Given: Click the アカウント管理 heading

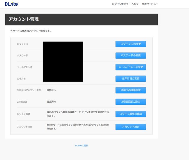Looking at the screenshot, I should click(24, 19).
